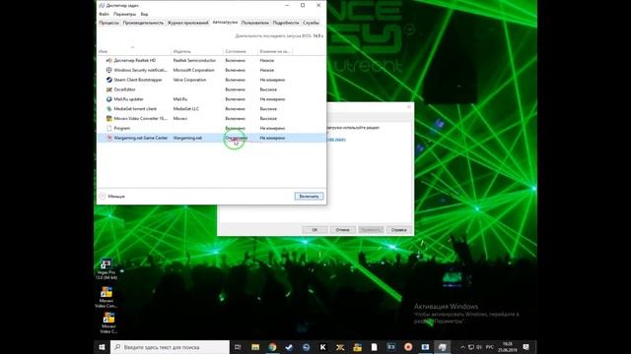631x354 pixels.
Task: Sort by startup impact column header
Action: tap(275, 51)
